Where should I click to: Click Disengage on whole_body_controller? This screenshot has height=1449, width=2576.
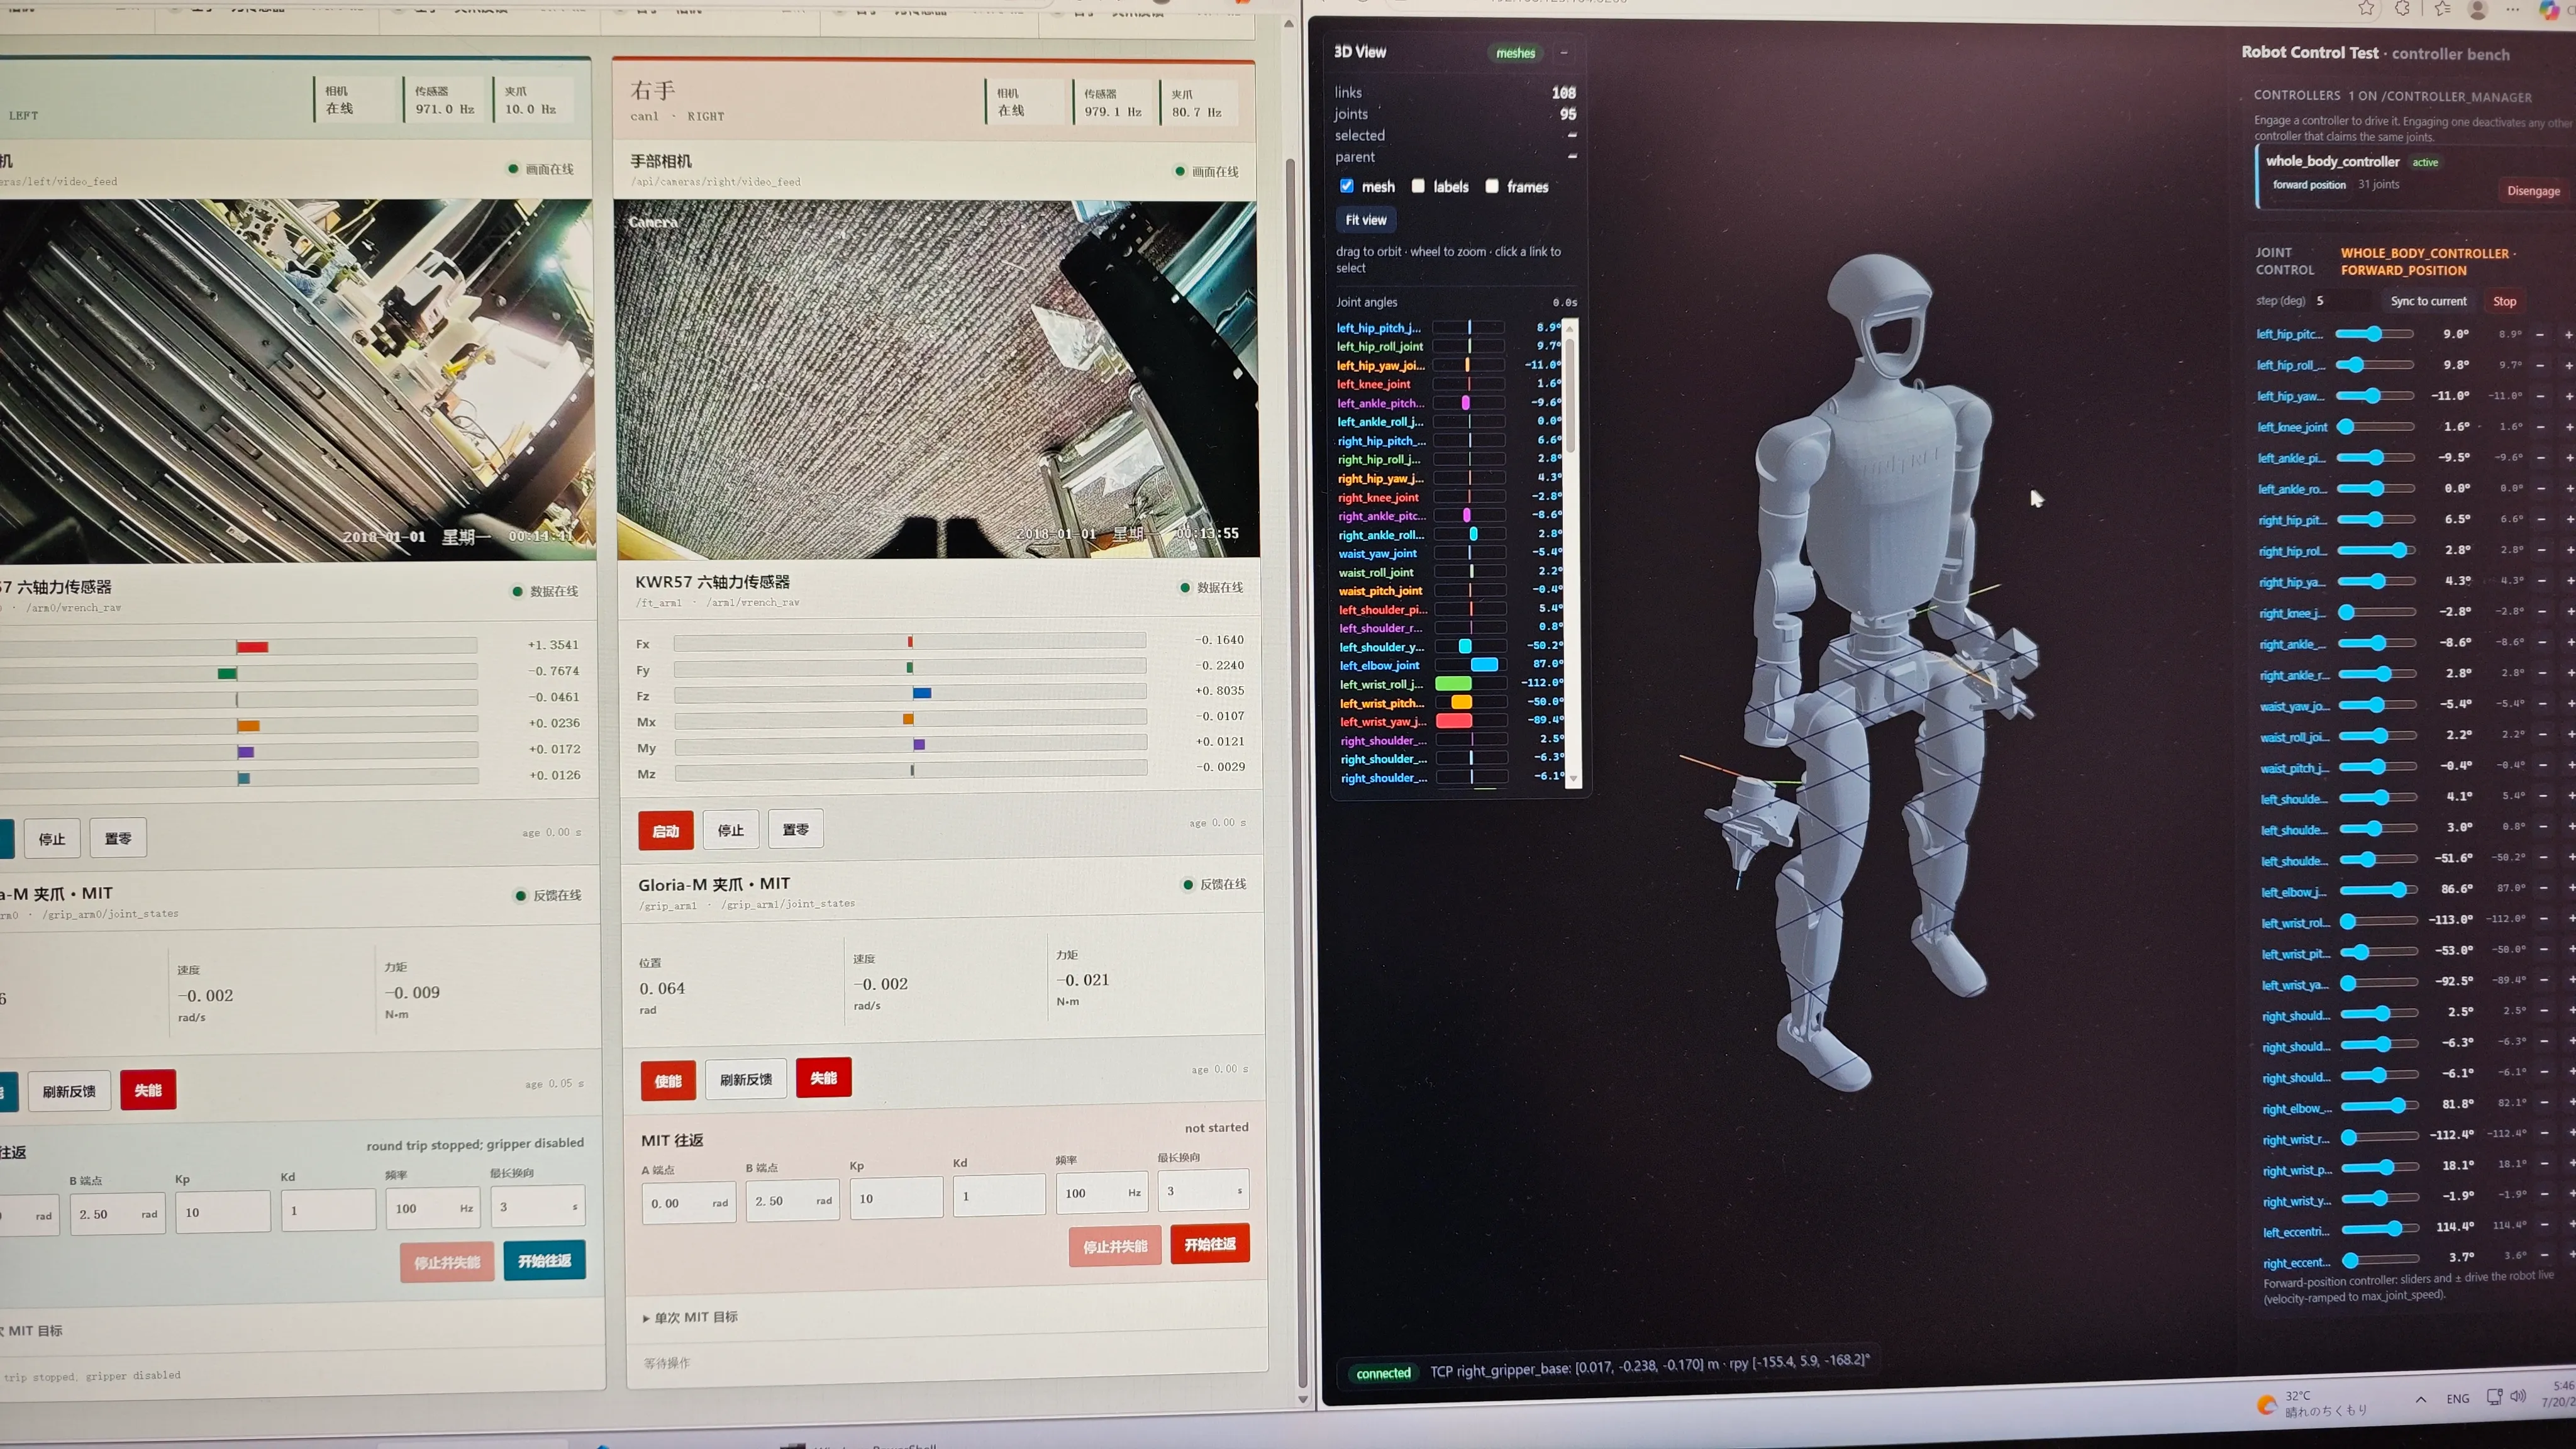pyautogui.click(x=2533, y=191)
